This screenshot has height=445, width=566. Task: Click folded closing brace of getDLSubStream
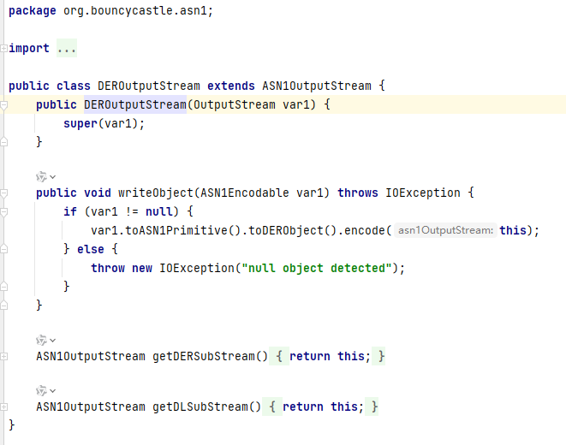[372, 407]
